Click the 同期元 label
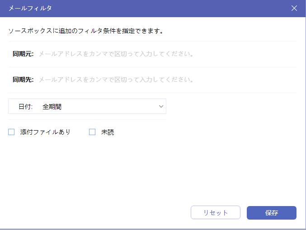306x230 pixels. click(x=23, y=54)
